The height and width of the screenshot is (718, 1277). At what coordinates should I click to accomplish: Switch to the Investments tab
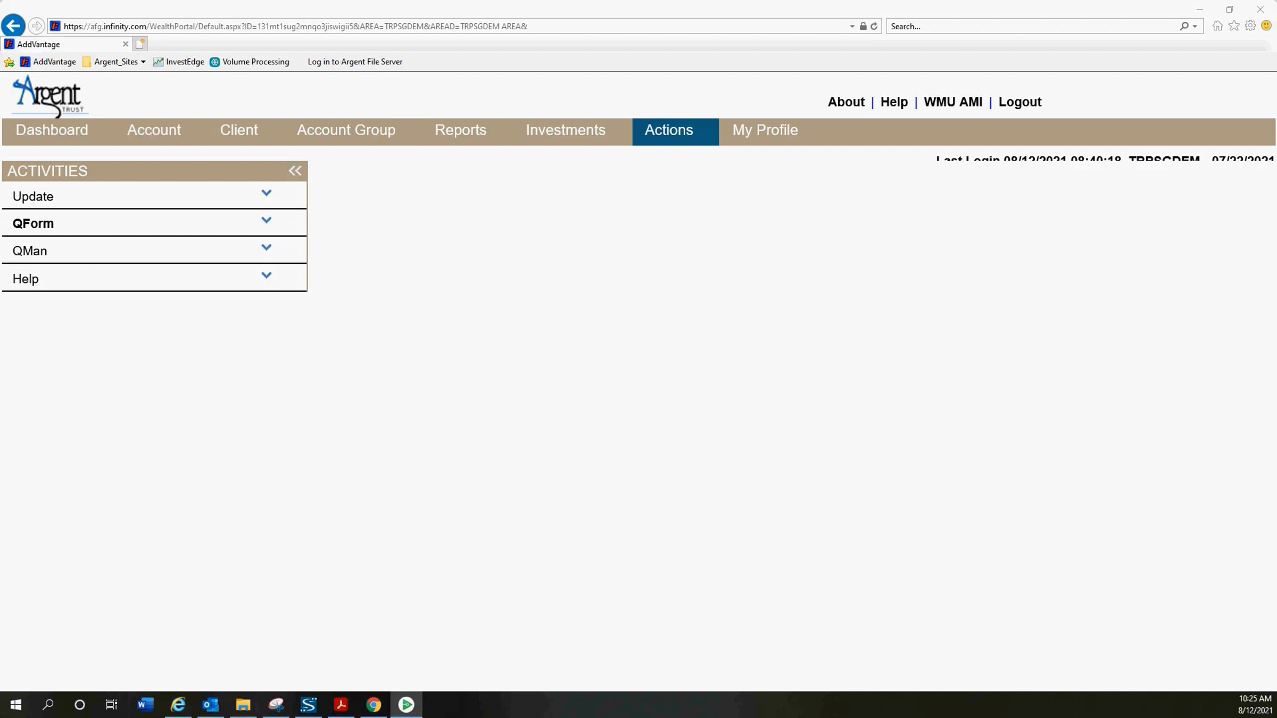(x=566, y=130)
